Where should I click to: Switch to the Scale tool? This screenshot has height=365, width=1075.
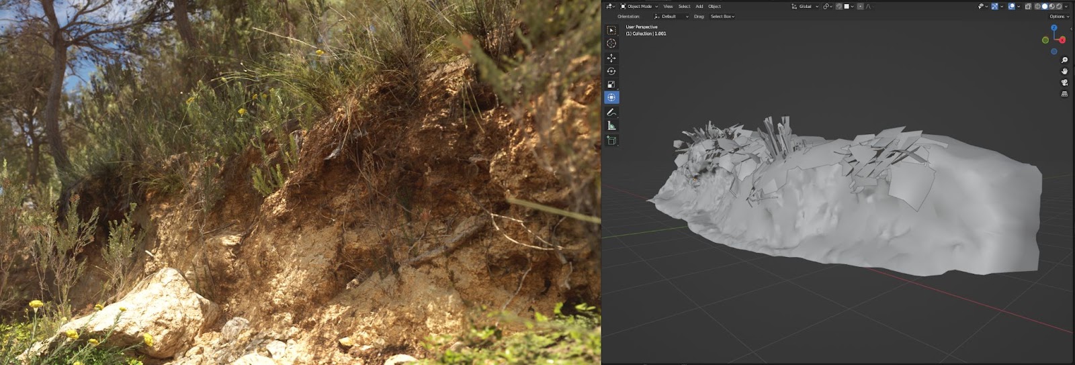click(x=611, y=85)
